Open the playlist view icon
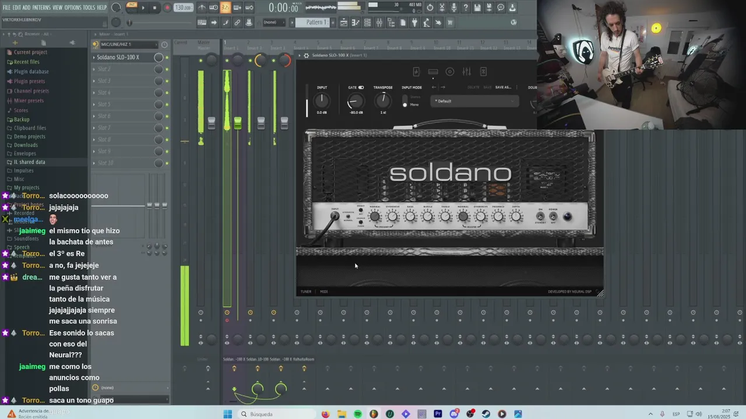 [344, 22]
